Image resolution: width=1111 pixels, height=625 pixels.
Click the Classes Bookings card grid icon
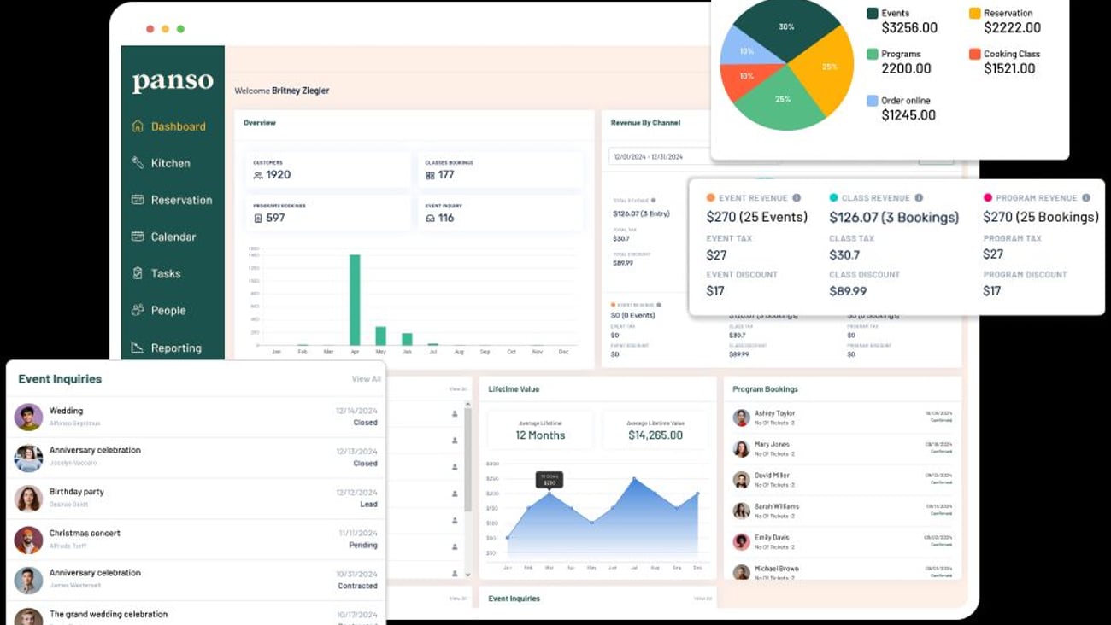click(x=430, y=175)
